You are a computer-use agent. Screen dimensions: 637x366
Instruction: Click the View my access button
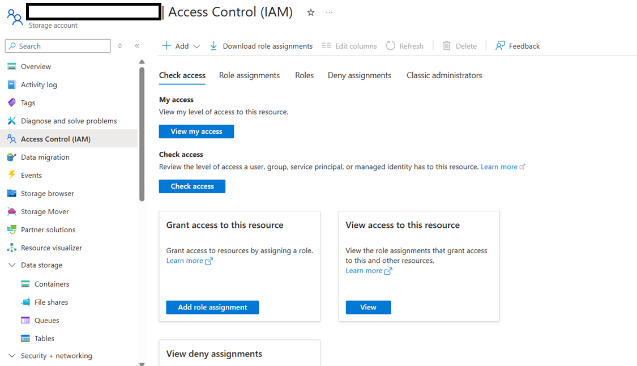click(196, 131)
